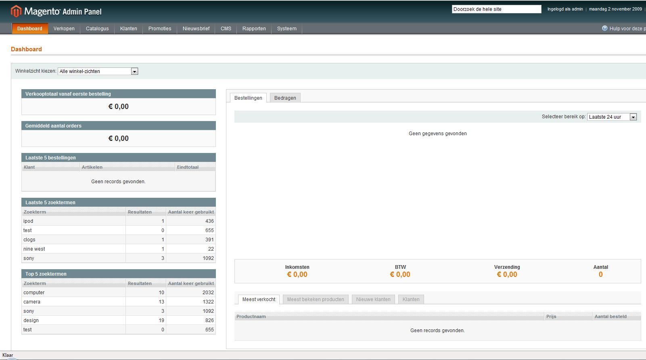Viewport: 646px width, 360px height.
Task: Expand the Winkelzicht kiezen dropdown
Action: pos(98,71)
